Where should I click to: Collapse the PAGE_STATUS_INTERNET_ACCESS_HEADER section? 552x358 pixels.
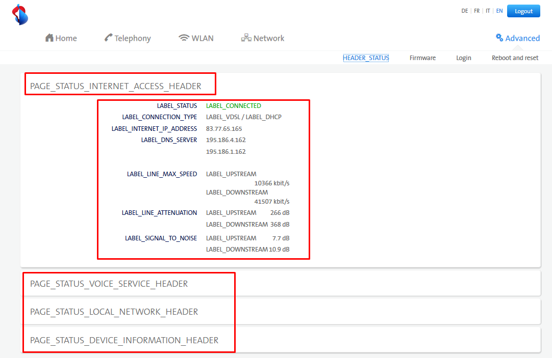[116, 86]
